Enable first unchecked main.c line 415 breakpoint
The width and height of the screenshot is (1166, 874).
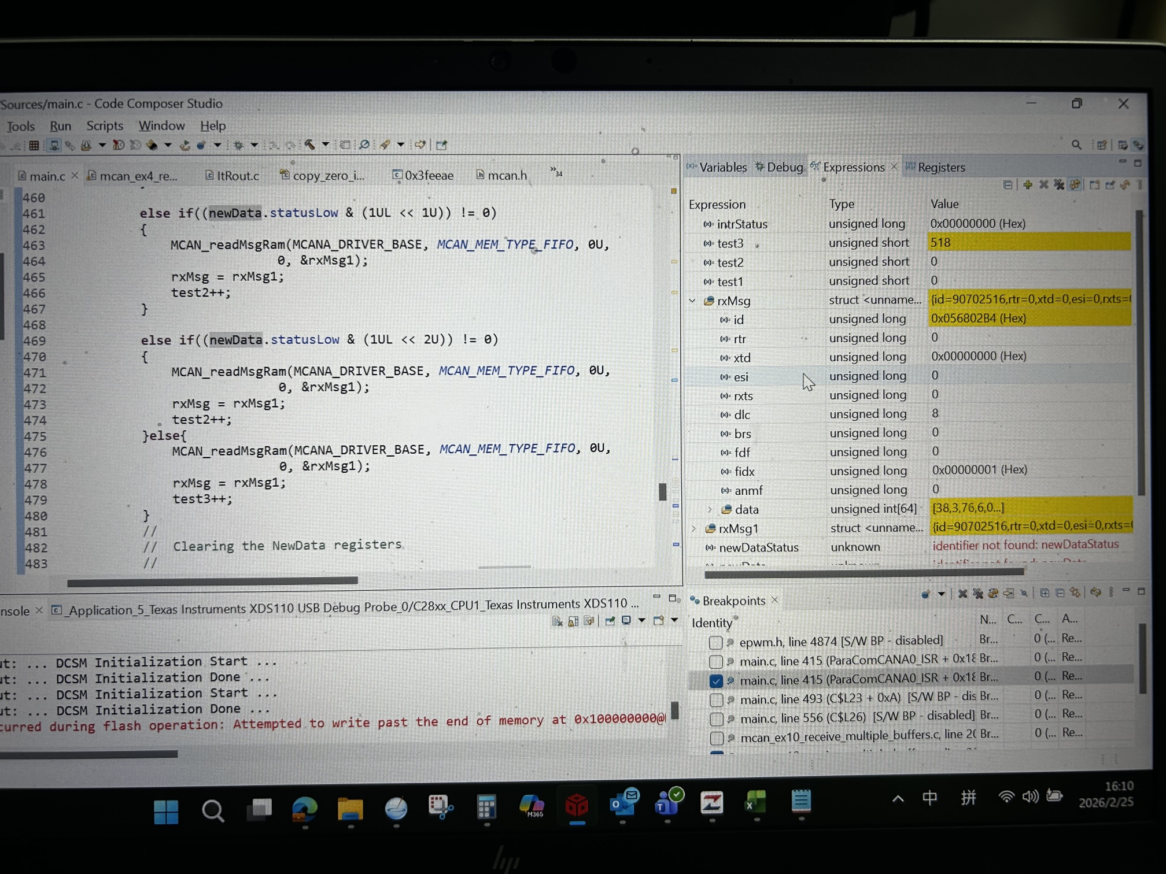click(x=715, y=662)
